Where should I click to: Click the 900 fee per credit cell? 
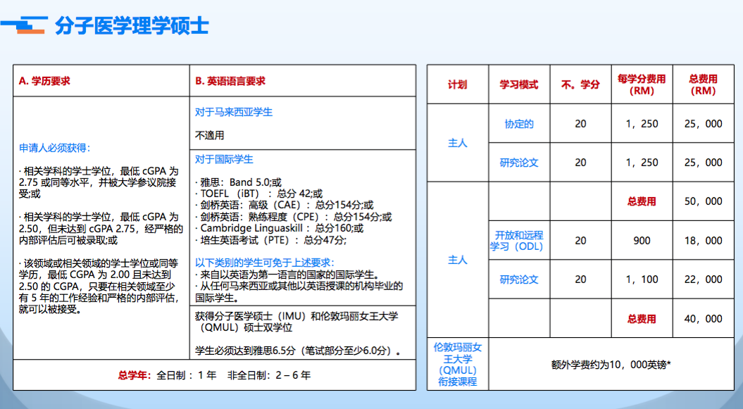point(642,241)
